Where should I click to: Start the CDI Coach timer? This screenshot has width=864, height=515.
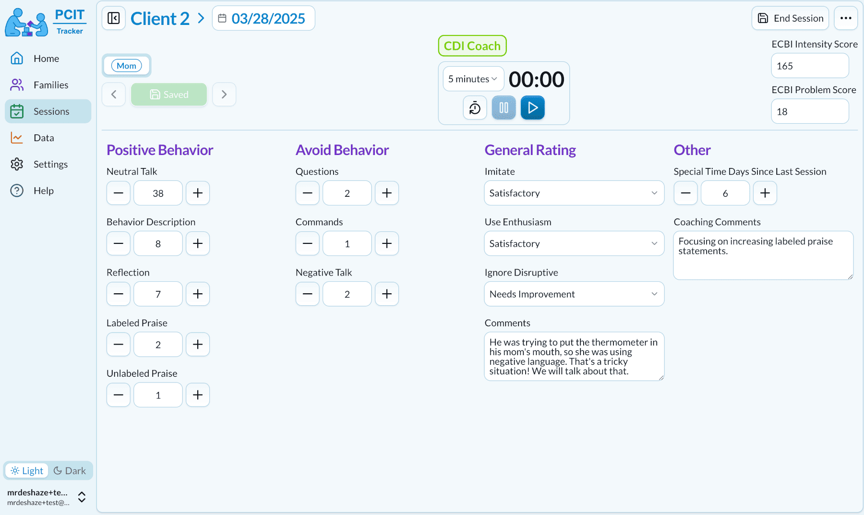point(532,108)
